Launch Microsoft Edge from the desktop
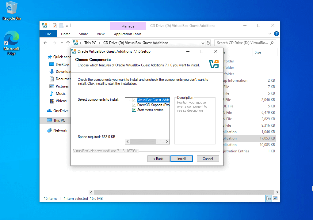This screenshot has height=220, width=313. pyautogui.click(x=11, y=43)
